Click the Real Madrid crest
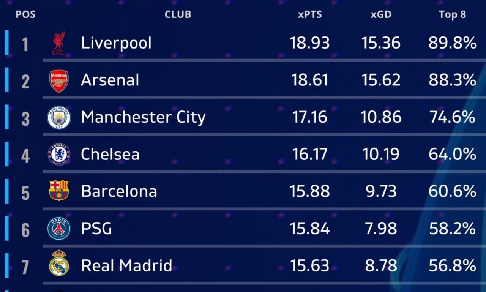The width and height of the screenshot is (486, 292). 59,263
